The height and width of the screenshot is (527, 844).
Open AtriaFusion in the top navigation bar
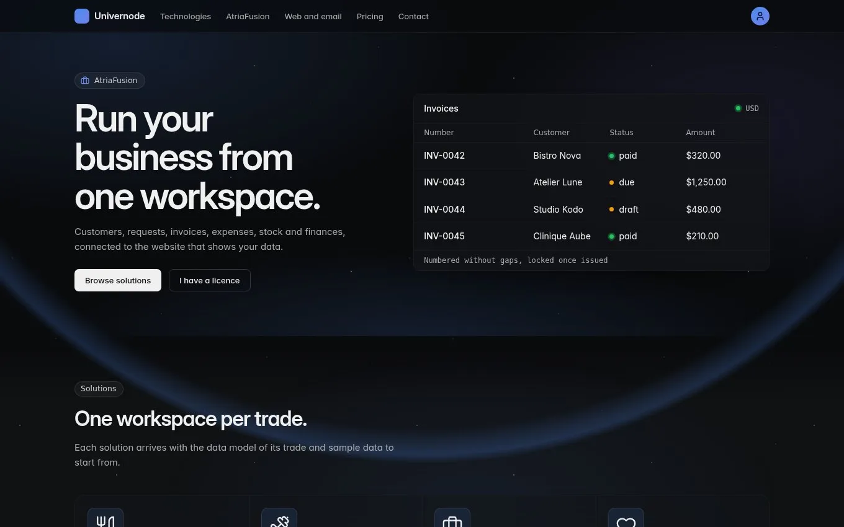248,17
